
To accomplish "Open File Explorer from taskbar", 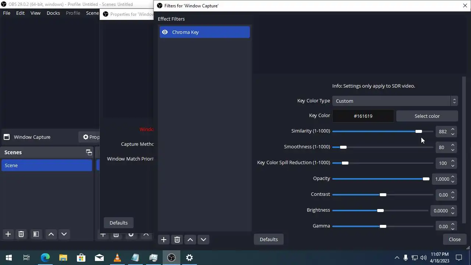I will (63, 258).
